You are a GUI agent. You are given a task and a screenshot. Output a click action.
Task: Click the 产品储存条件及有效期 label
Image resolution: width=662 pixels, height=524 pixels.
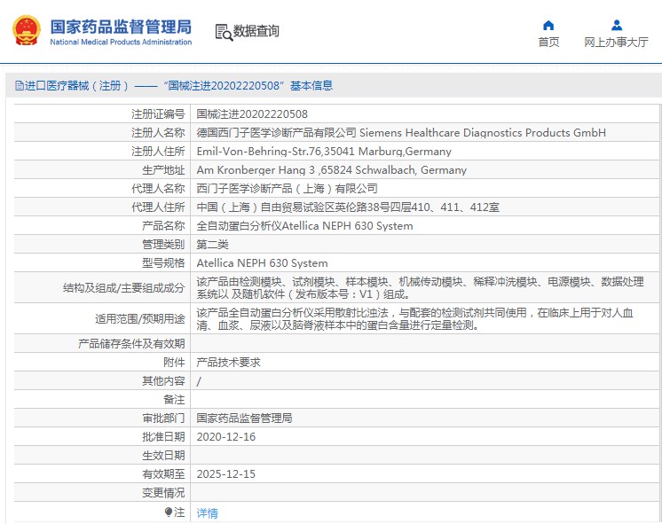tap(131, 343)
